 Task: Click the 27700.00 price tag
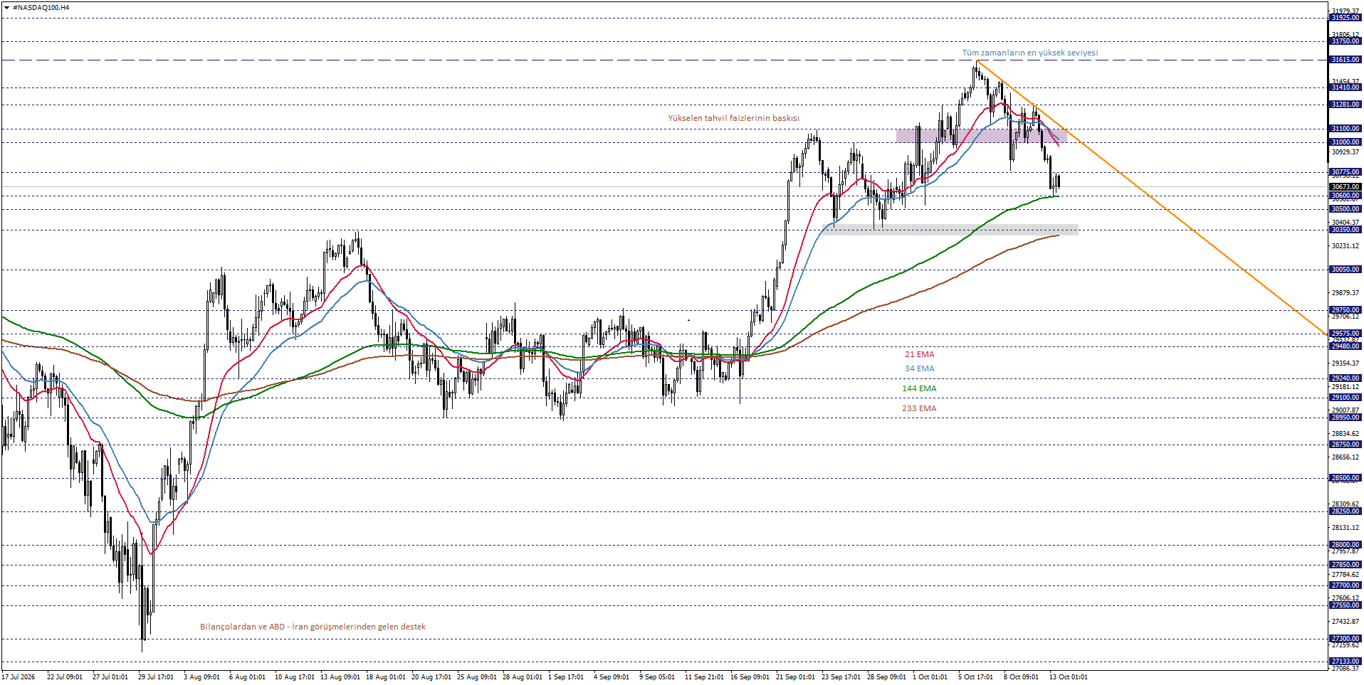click(x=1345, y=585)
